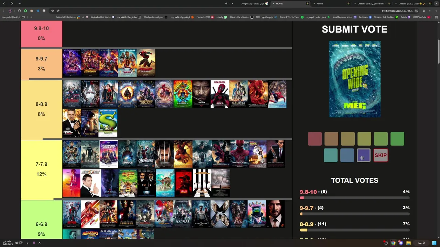Open Chrome from the taskbar

(x=393, y=243)
